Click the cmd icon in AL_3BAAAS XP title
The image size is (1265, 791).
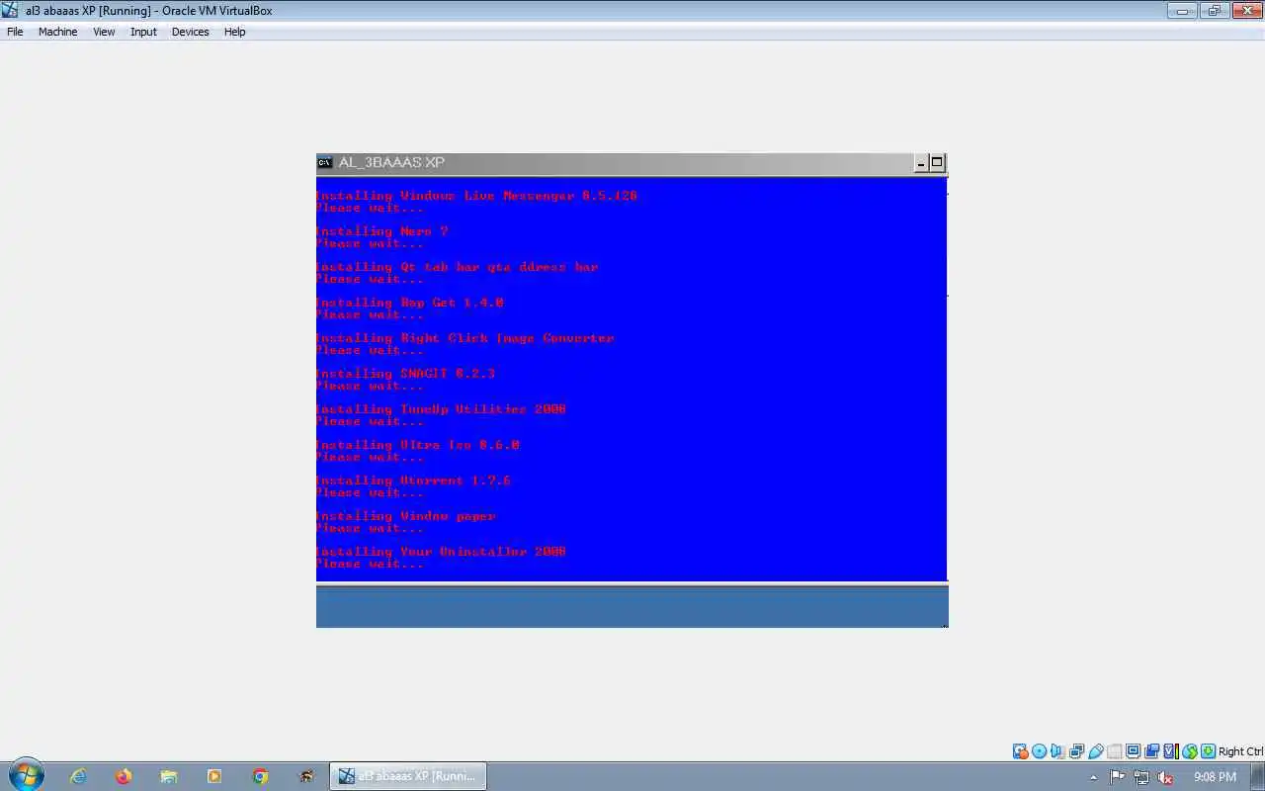324,163
